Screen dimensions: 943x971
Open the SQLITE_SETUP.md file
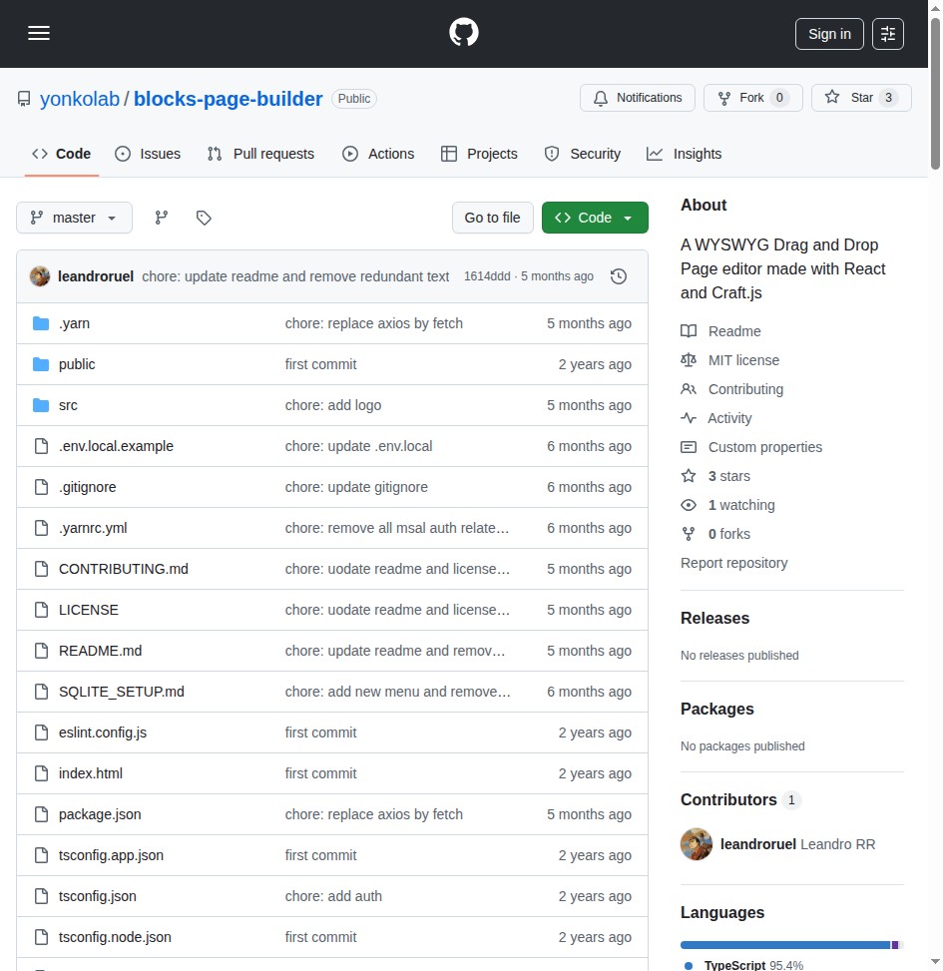(x=122, y=692)
